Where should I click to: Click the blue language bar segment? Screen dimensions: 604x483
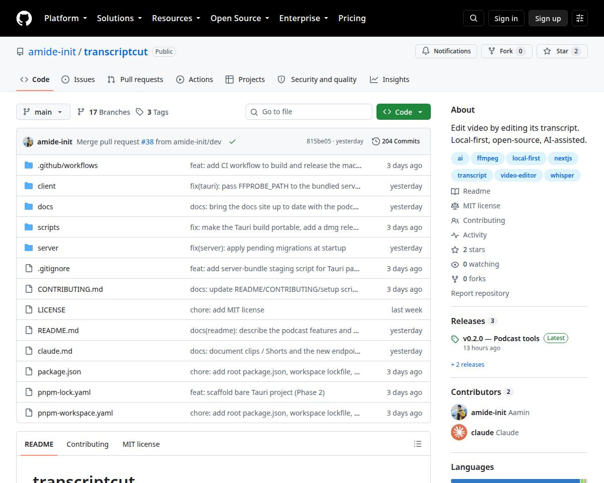point(515,481)
